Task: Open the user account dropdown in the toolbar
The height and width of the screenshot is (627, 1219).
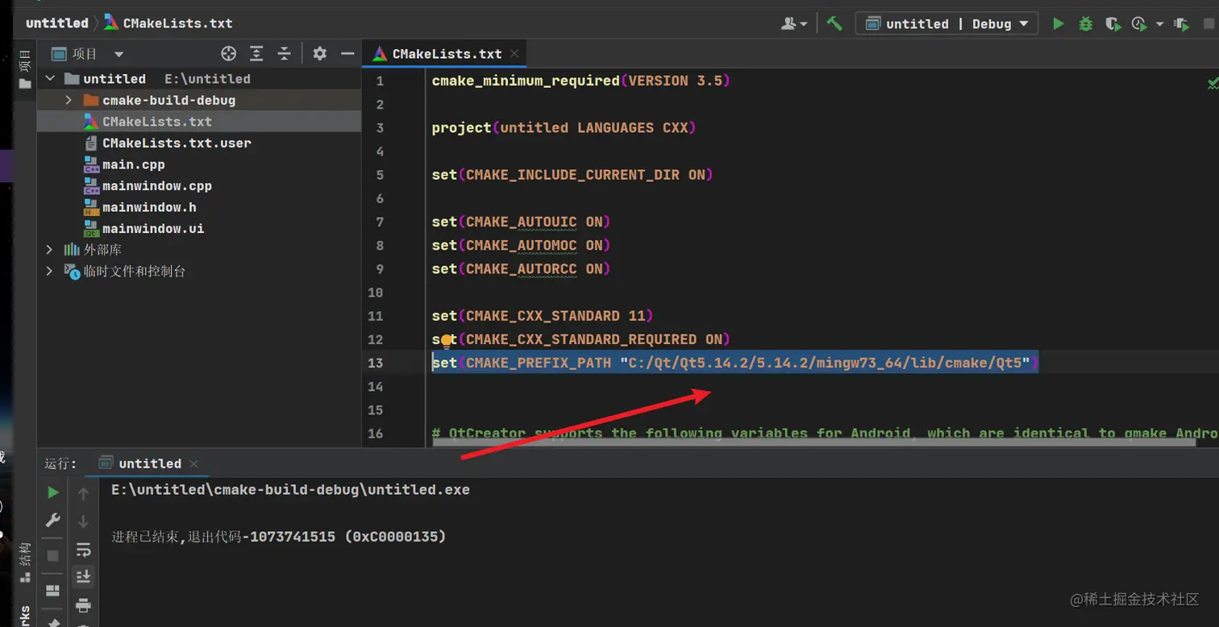Action: [x=794, y=23]
